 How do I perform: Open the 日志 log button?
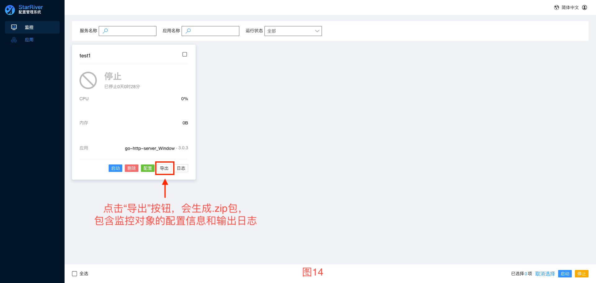click(181, 168)
